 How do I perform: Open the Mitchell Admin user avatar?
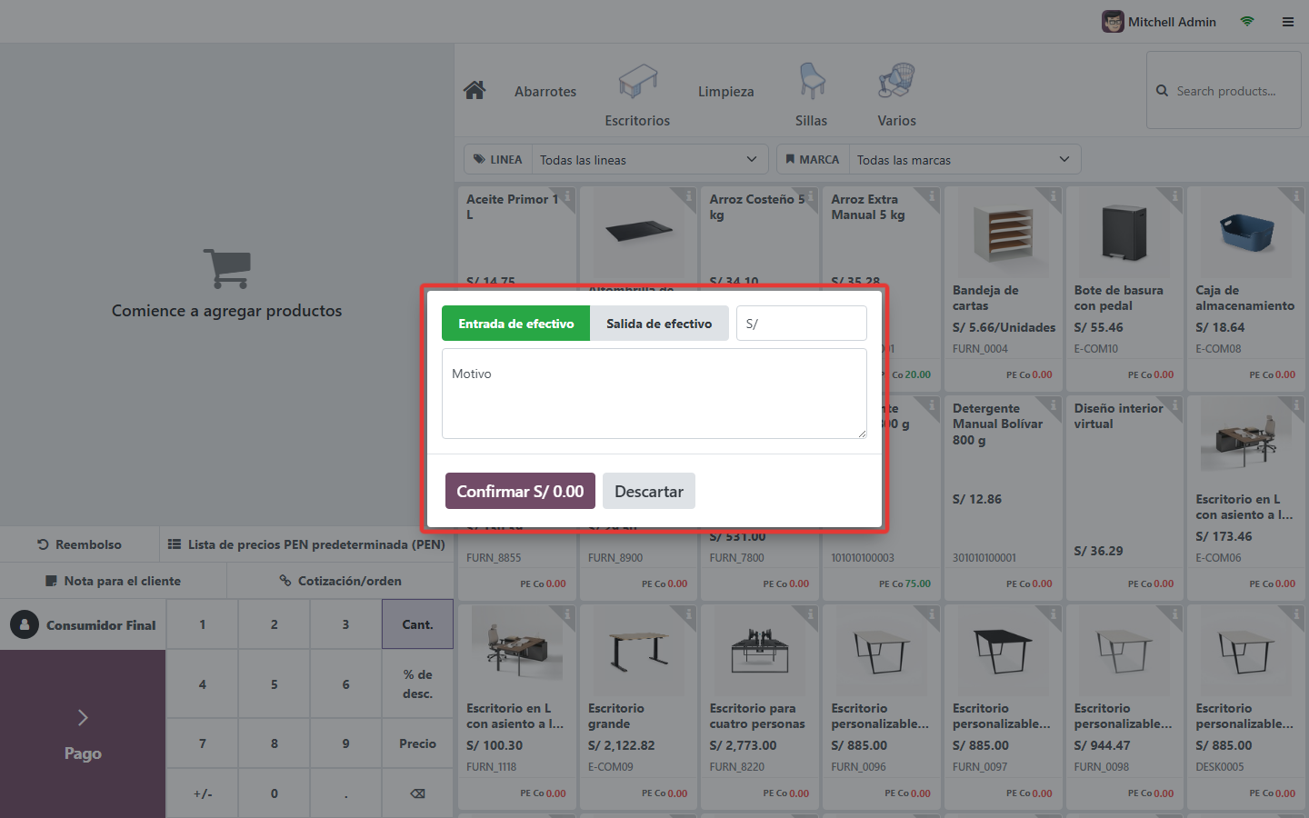point(1113,21)
